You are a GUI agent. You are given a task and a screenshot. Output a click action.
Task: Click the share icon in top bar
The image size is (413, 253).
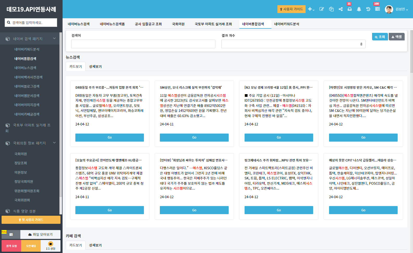(341, 9)
